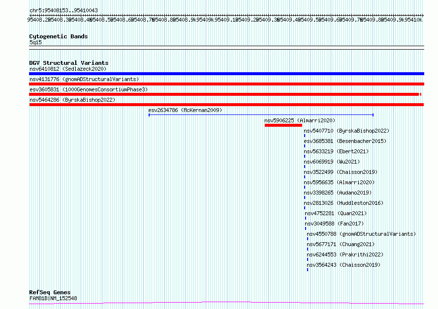Click the esv2634786 (McKernan2009) label
Viewport: 438px width, 309px height.
coord(185,110)
